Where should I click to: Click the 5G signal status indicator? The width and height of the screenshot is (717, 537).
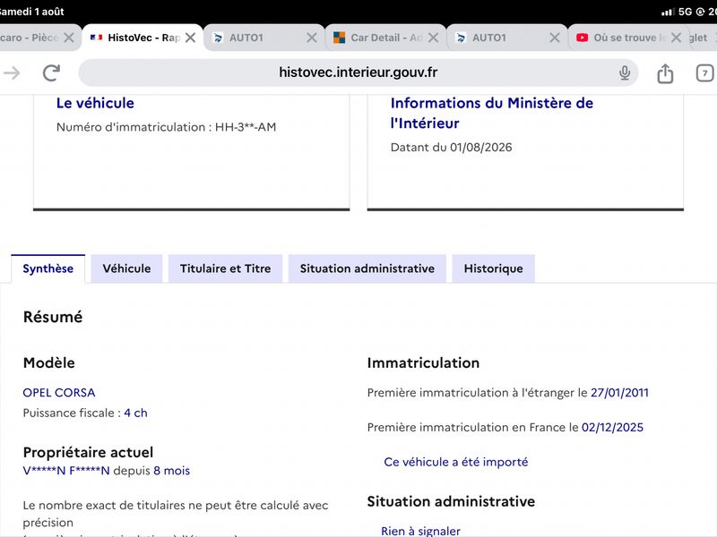tap(685, 12)
